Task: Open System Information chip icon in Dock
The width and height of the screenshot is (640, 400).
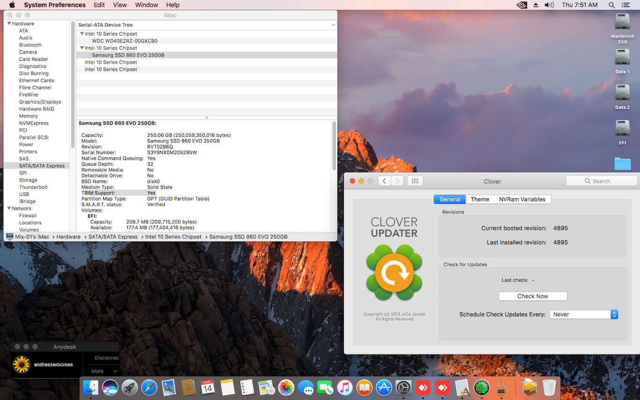Action: pos(501,387)
